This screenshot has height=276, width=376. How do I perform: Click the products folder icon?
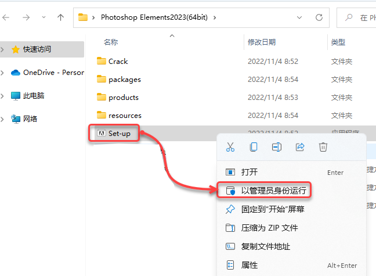(102, 97)
